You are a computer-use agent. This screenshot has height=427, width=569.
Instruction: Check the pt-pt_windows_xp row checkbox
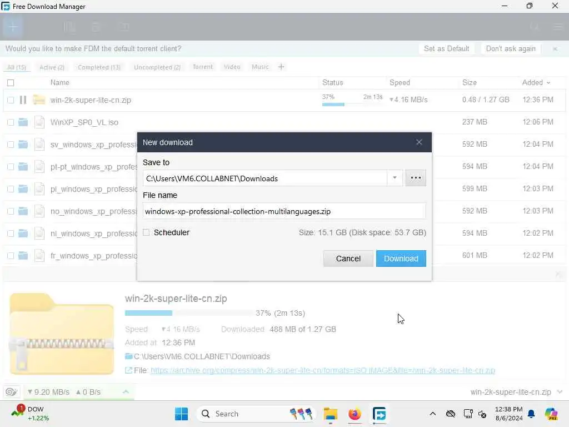[11, 167]
